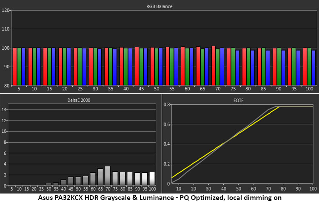319x202 pixels.
Task: Click the red bar at 70 in RGB Balance
Action: [214, 66]
